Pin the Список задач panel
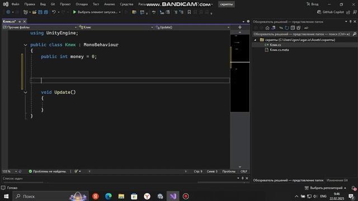The width and height of the screenshot is (358, 201). click(x=242, y=178)
